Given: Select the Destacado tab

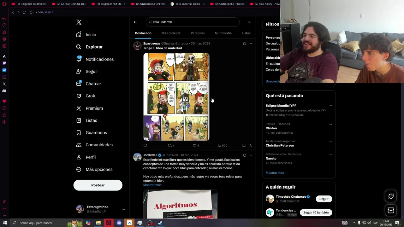Looking at the screenshot, I should click(x=143, y=33).
